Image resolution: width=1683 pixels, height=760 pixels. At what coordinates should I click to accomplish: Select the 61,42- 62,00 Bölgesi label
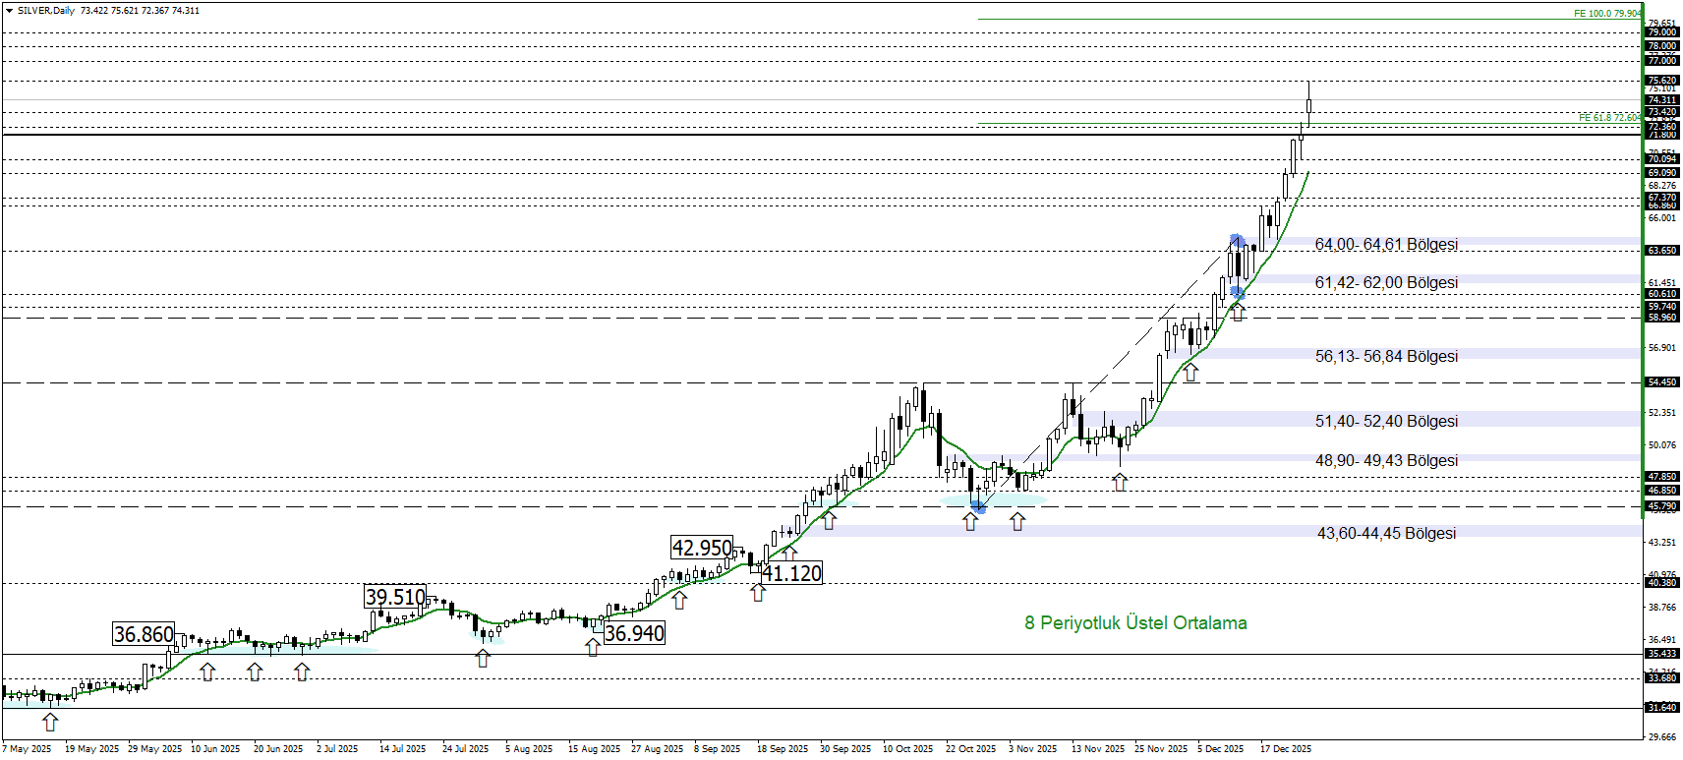(x=1386, y=282)
